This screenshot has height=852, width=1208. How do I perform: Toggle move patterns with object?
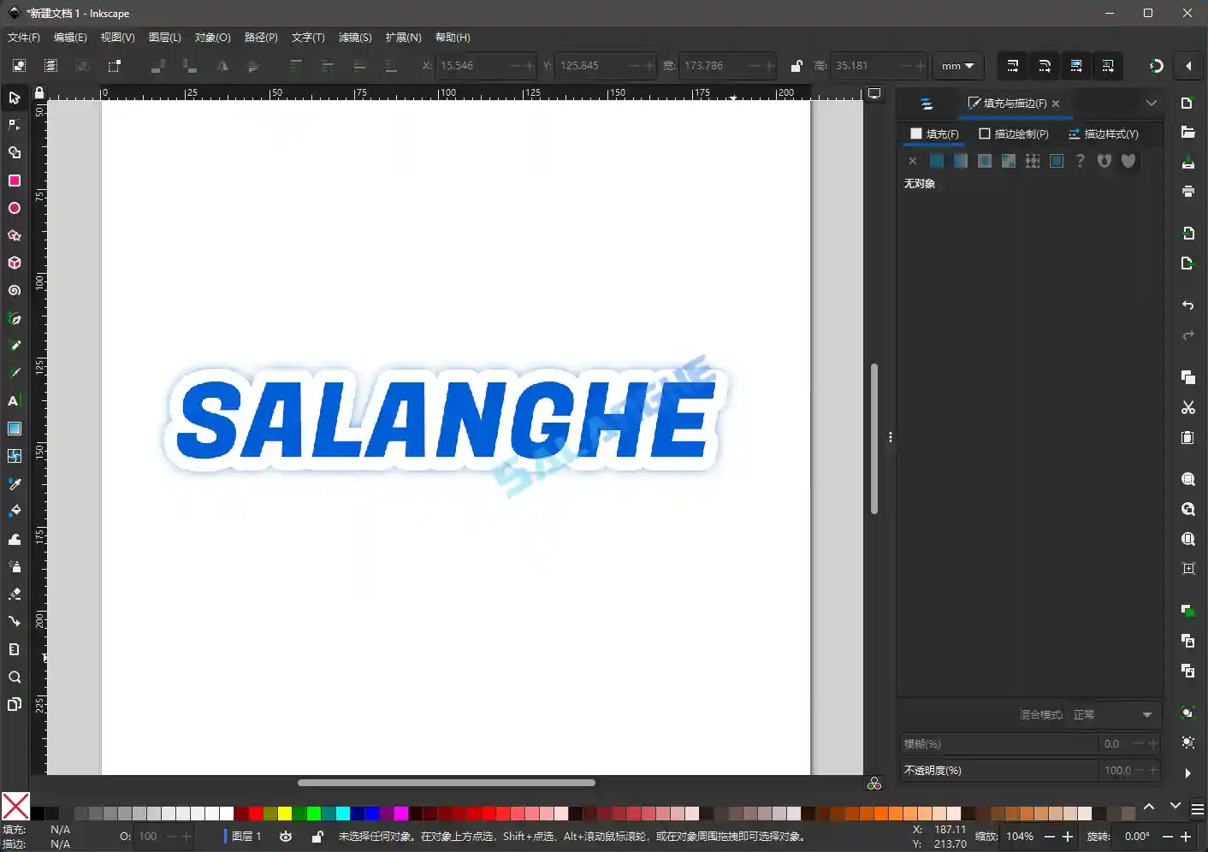pos(1108,66)
